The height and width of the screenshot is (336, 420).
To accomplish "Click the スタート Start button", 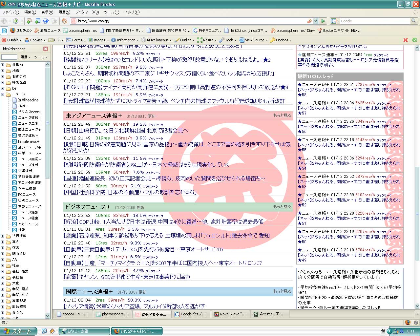I will click(18, 331).
